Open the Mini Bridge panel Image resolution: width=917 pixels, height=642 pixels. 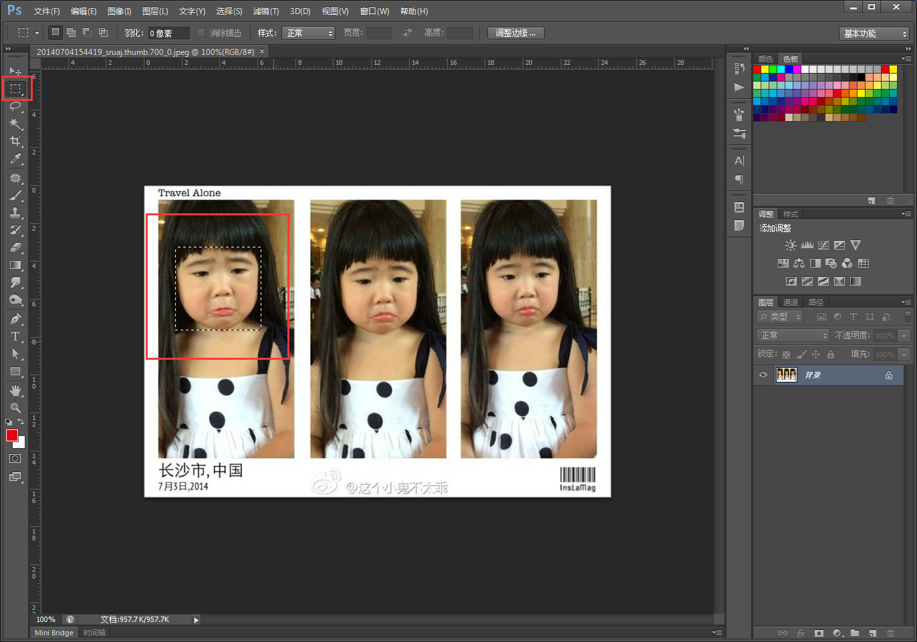[54, 633]
